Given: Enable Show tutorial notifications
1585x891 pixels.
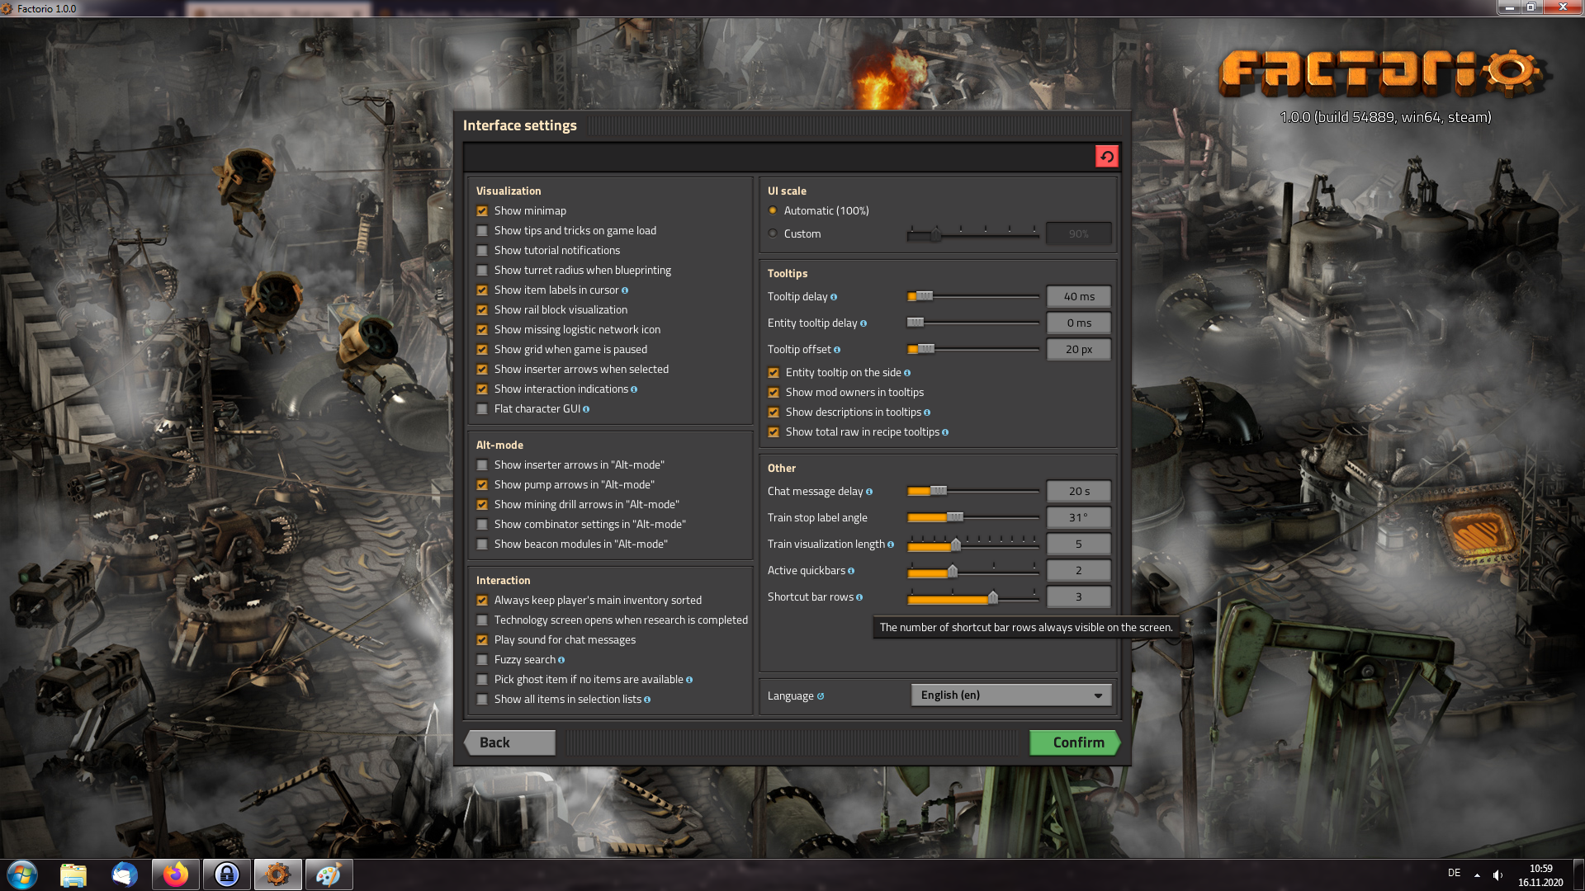Looking at the screenshot, I should click(x=482, y=251).
